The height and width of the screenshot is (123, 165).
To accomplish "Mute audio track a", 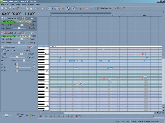I will 32,18.
